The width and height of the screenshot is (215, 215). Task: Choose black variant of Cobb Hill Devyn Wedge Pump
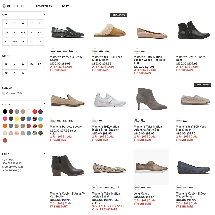[191, 187]
